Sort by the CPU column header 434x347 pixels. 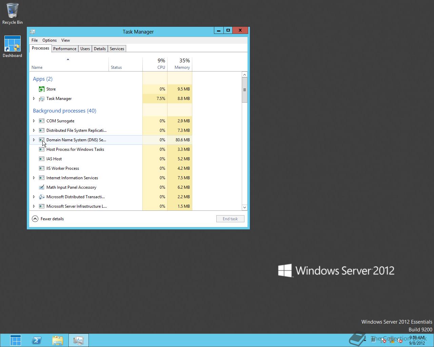[155, 64]
